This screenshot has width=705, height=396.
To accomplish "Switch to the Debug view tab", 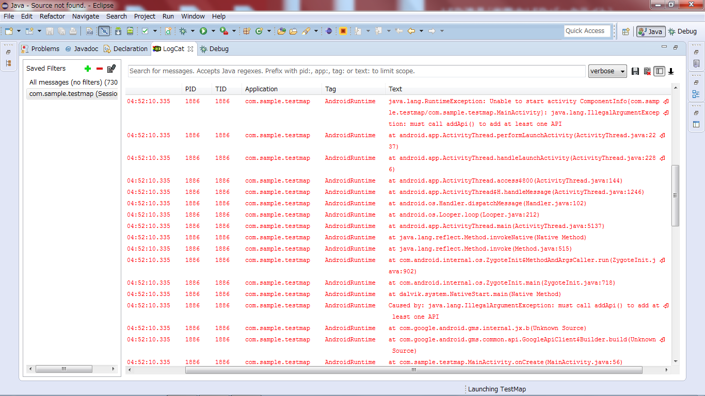I will (214, 48).
